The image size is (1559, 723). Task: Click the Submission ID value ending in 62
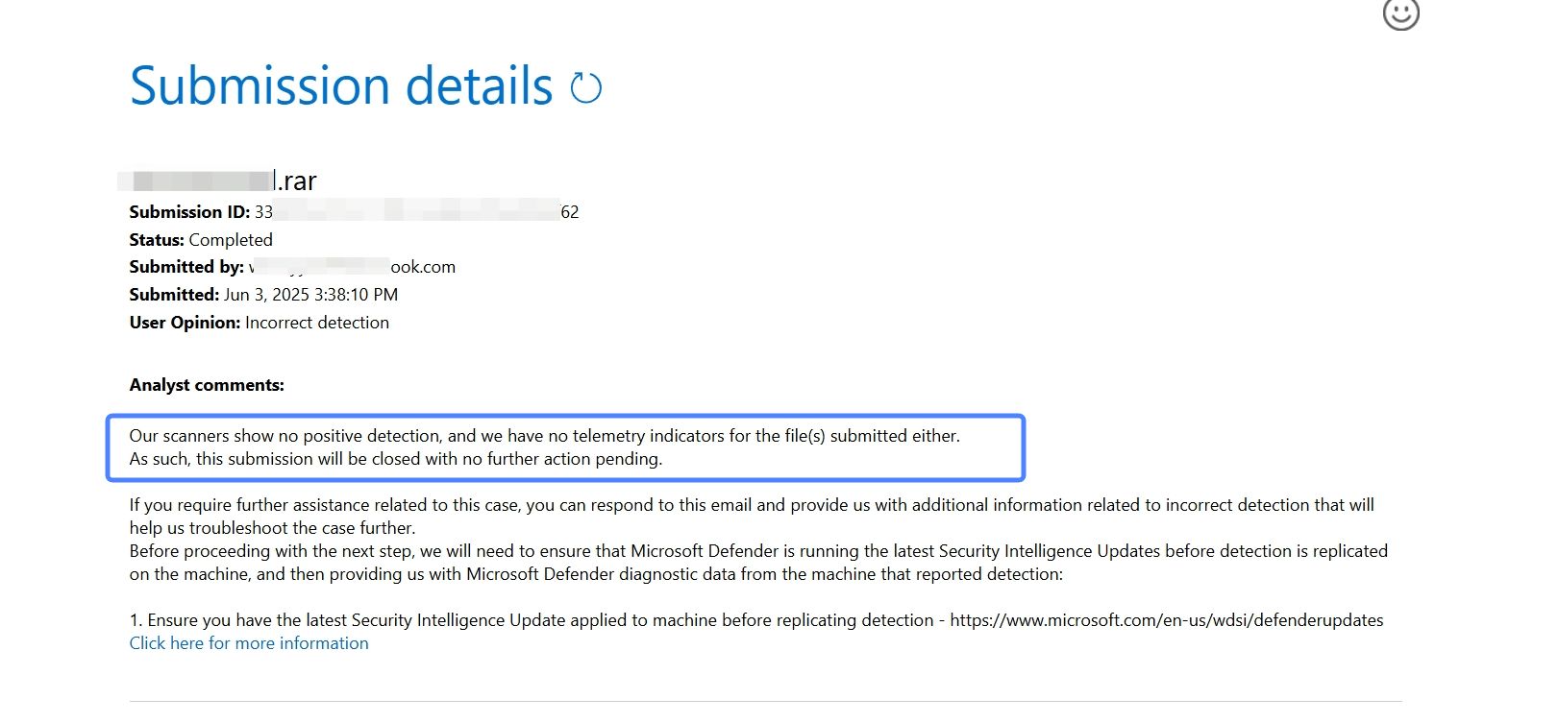(417, 212)
